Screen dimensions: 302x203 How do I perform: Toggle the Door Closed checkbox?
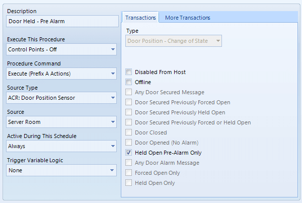click(129, 132)
